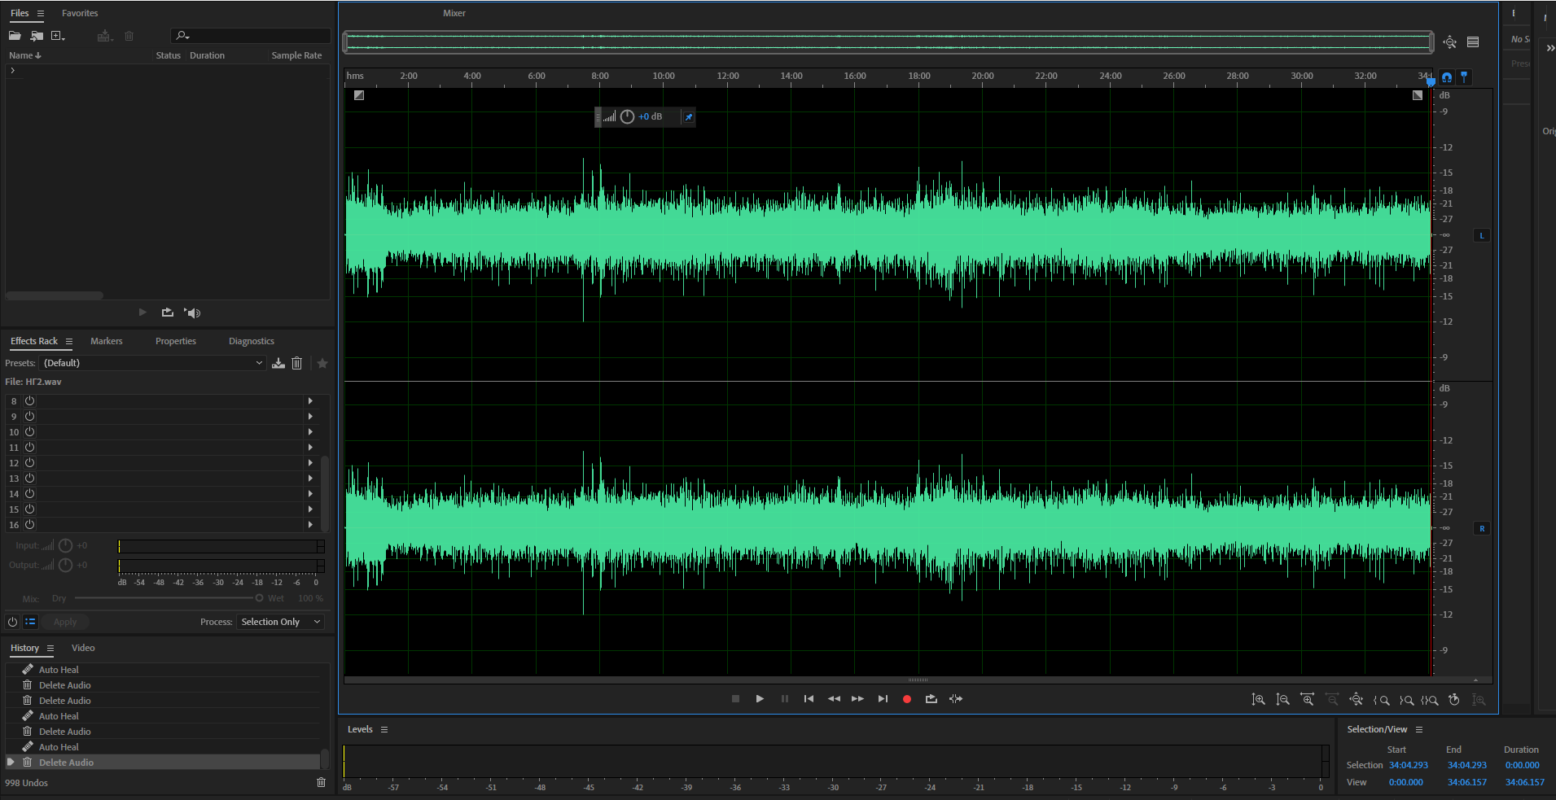The width and height of the screenshot is (1556, 800).
Task: Zoom in at the In point
Action: click(x=1381, y=700)
